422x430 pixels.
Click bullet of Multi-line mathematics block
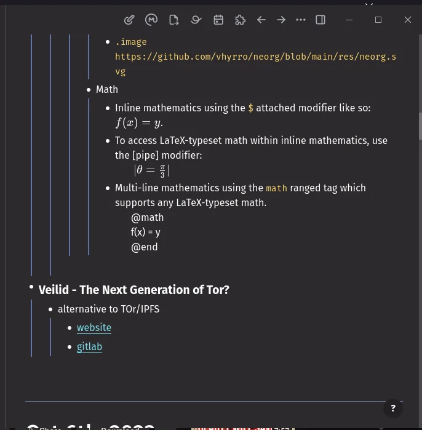pyautogui.click(x=108, y=188)
